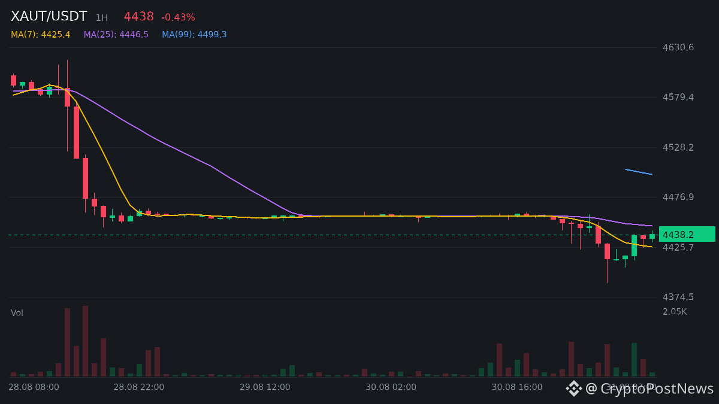This screenshot has height=404, width=719.
Task: Click the tallest red volume bar
Action: pyautogui.click(x=86, y=341)
